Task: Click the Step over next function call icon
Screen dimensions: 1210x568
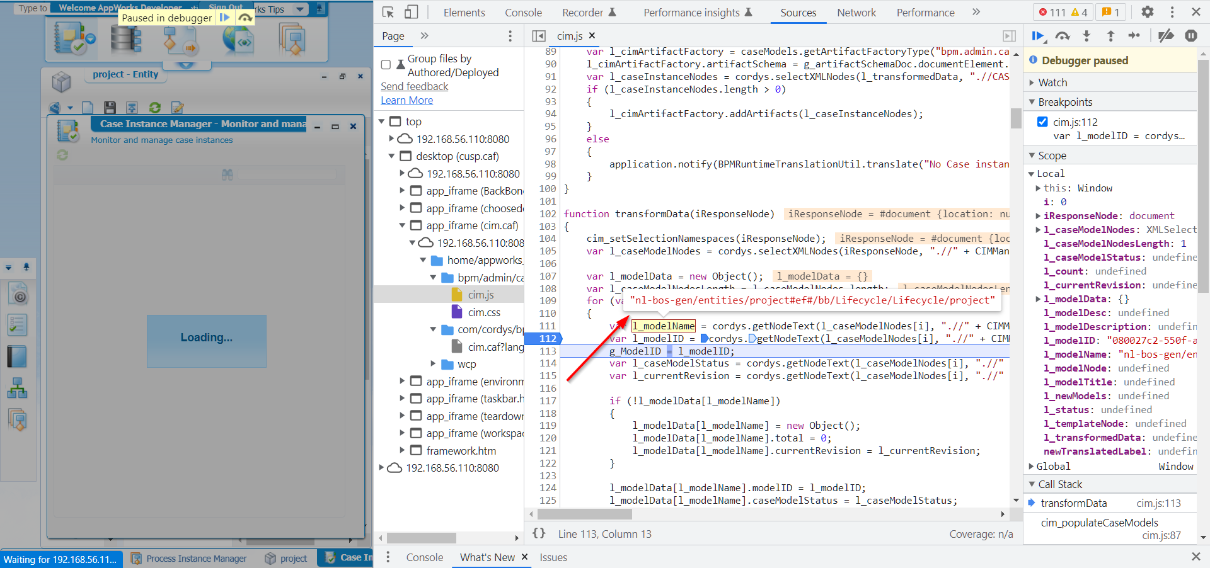Action: click(x=1063, y=36)
